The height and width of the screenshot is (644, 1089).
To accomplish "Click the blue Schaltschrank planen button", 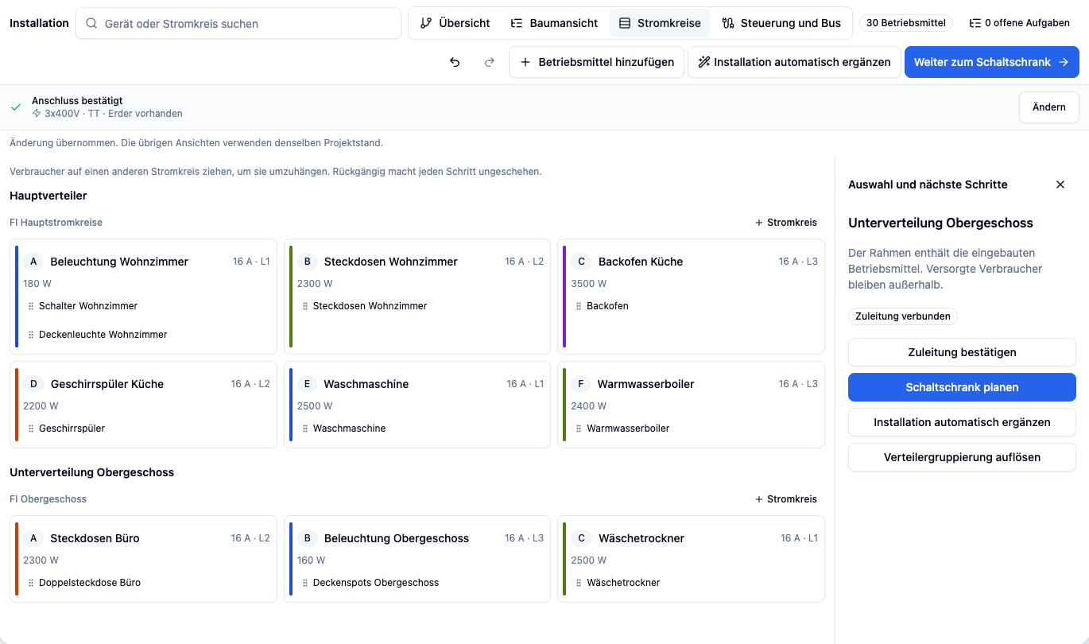I will pyautogui.click(x=962, y=387).
